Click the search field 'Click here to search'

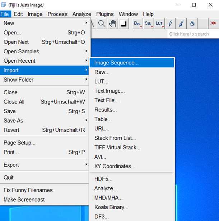(x=193, y=34)
